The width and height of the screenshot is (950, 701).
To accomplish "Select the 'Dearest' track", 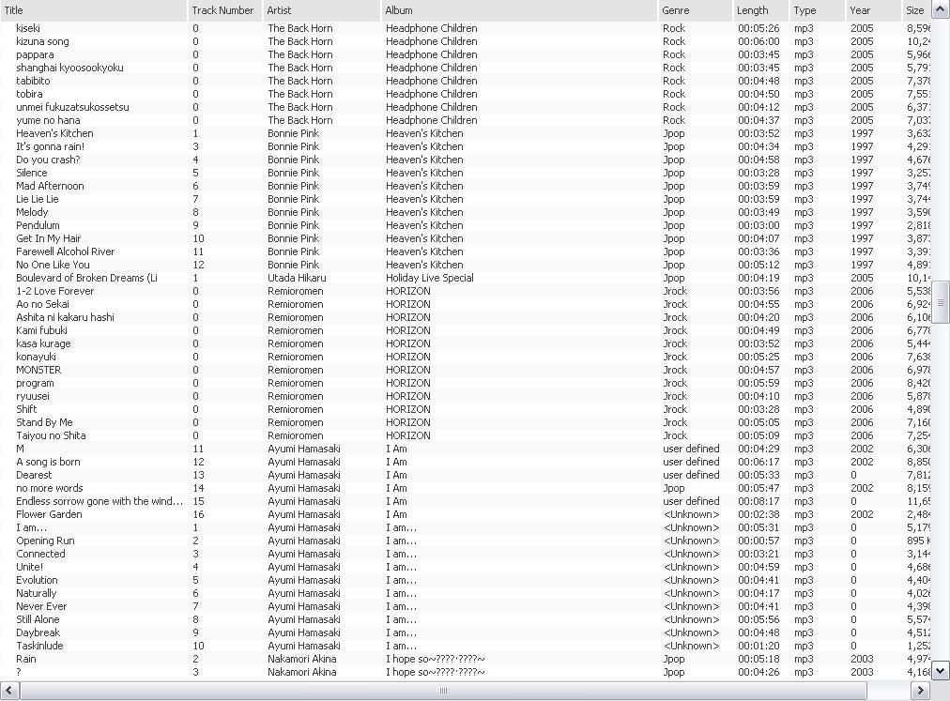I will tap(34, 475).
